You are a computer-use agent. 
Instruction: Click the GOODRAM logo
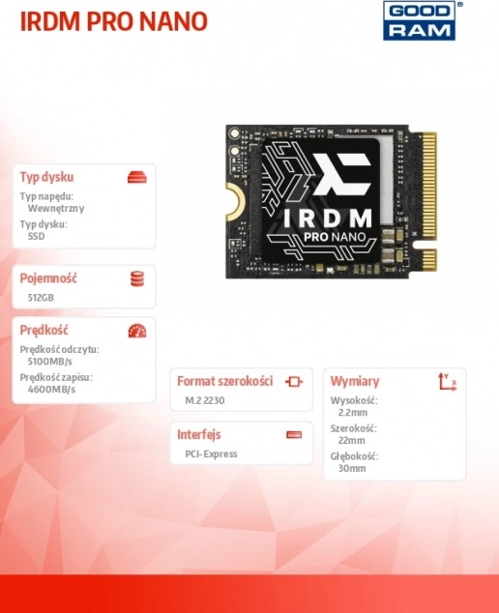[420, 20]
